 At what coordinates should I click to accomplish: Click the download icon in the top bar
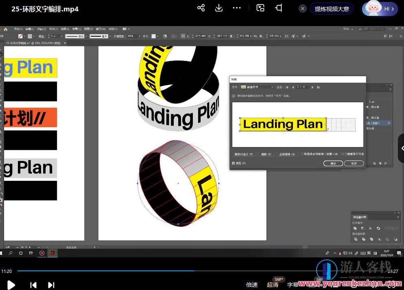[219, 8]
